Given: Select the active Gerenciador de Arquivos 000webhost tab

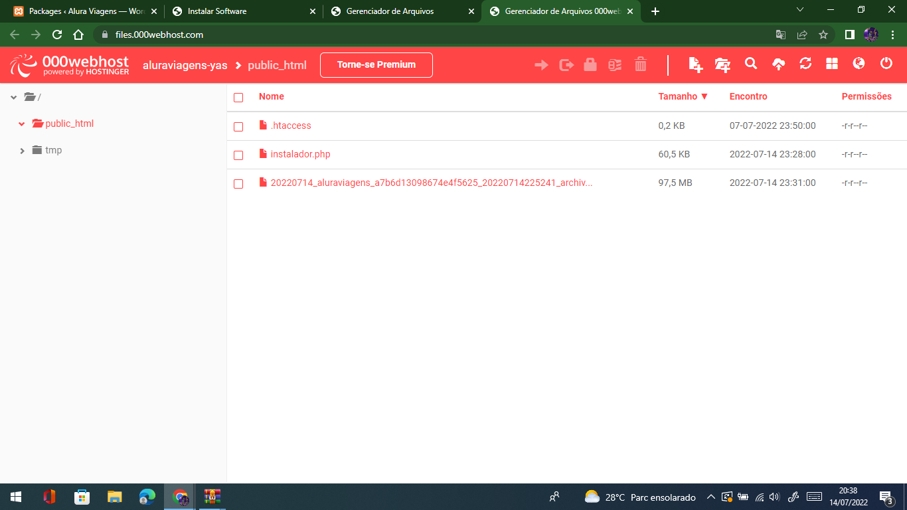Looking at the screenshot, I should [x=561, y=11].
